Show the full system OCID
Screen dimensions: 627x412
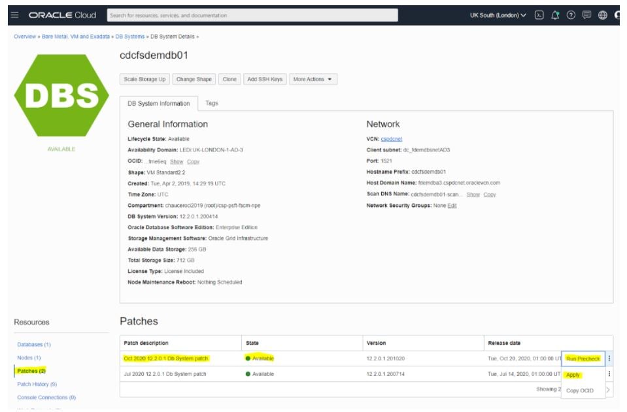click(177, 162)
